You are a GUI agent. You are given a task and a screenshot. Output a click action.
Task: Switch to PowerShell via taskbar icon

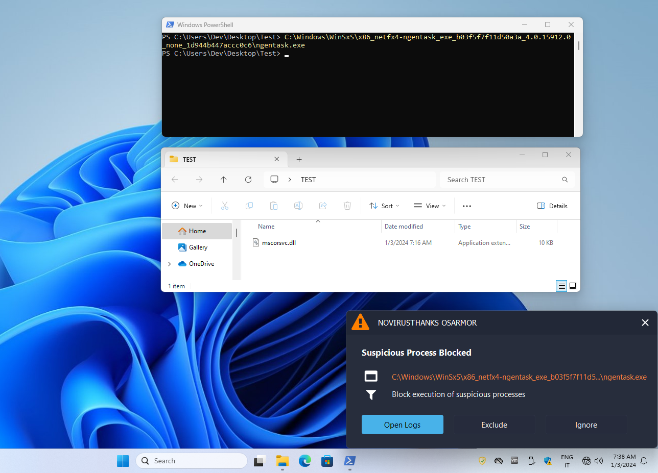pyautogui.click(x=350, y=461)
